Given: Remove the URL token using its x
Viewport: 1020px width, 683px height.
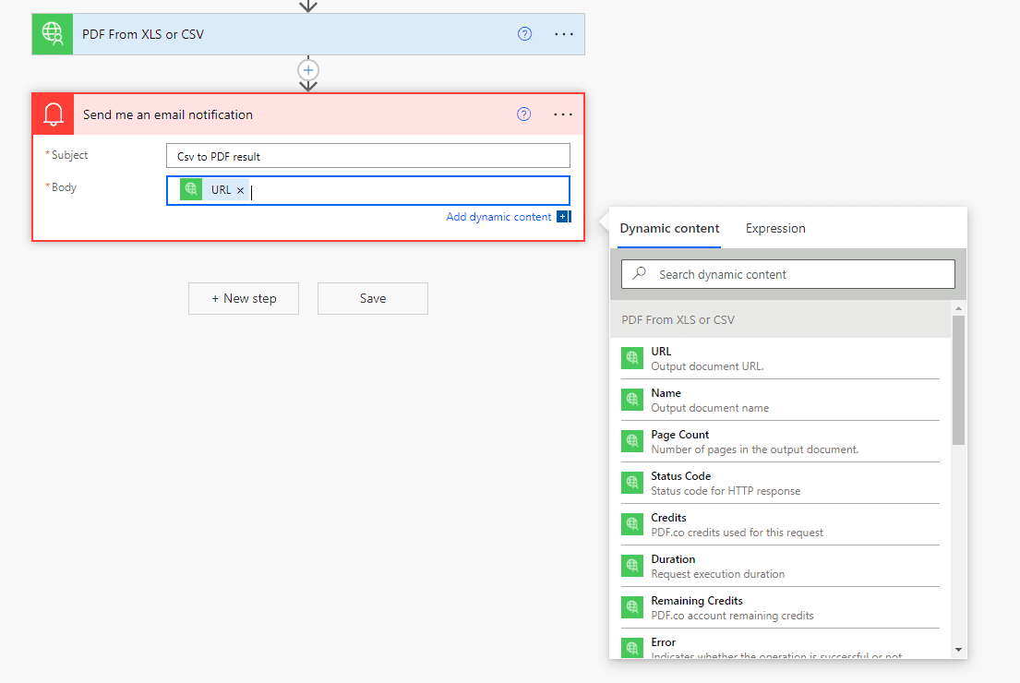Looking at the screenshot, I should click(239, 189).
